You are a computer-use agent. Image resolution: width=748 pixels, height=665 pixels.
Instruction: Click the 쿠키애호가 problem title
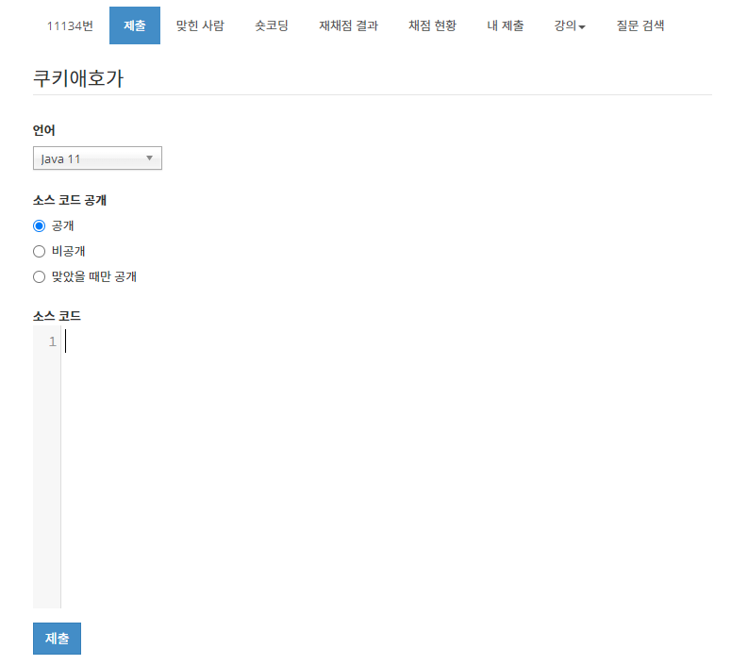pyautogui.click(x=78, y=78)
